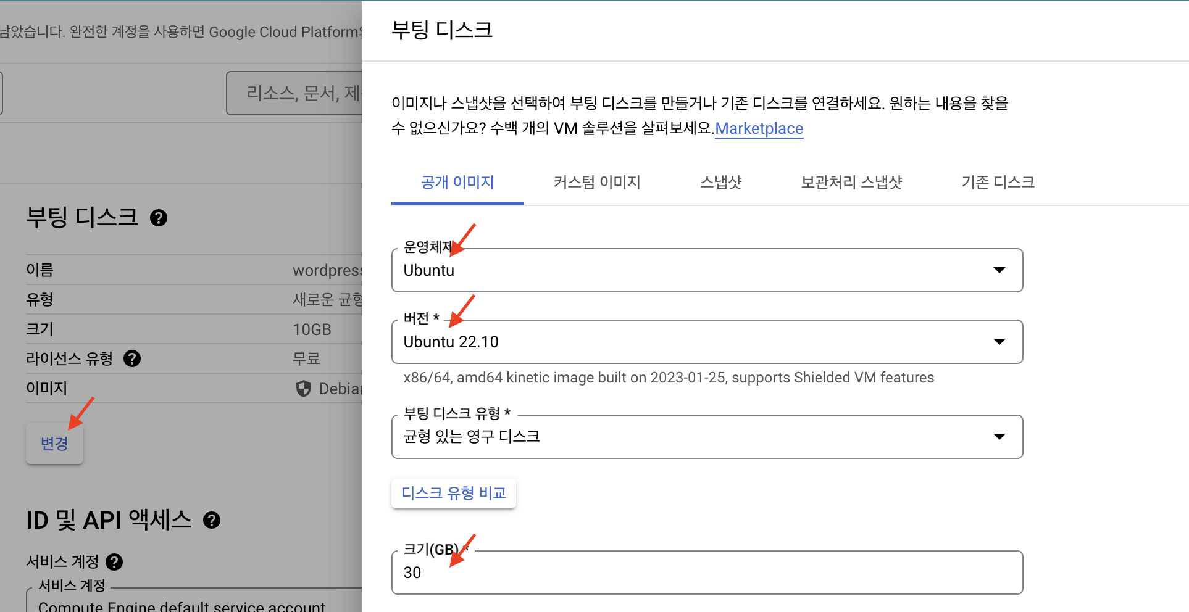The height and width of the screenshot is (612, 1189).
Task: Click the 이미지 row label
Action: 46,389
